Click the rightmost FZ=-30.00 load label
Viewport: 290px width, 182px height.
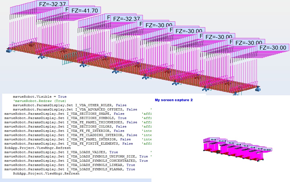[273, 48]
